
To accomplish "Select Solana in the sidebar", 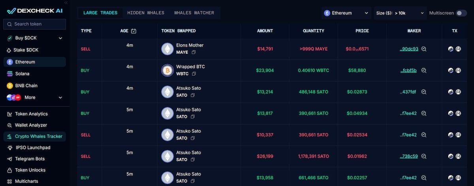I will (x=22, y=74).
